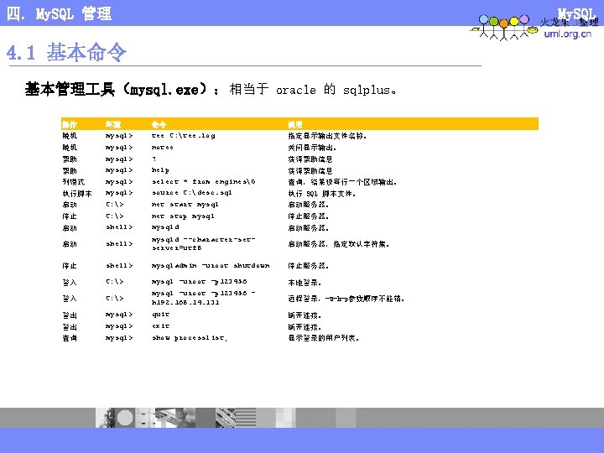
Task: Click 'C:\>' in the 'net start mysql' row
Action: 115,204
